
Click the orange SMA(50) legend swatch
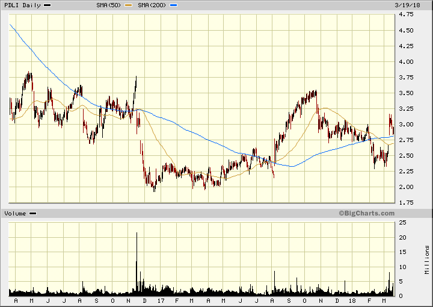pyautogui.click(x=129, y=5)
